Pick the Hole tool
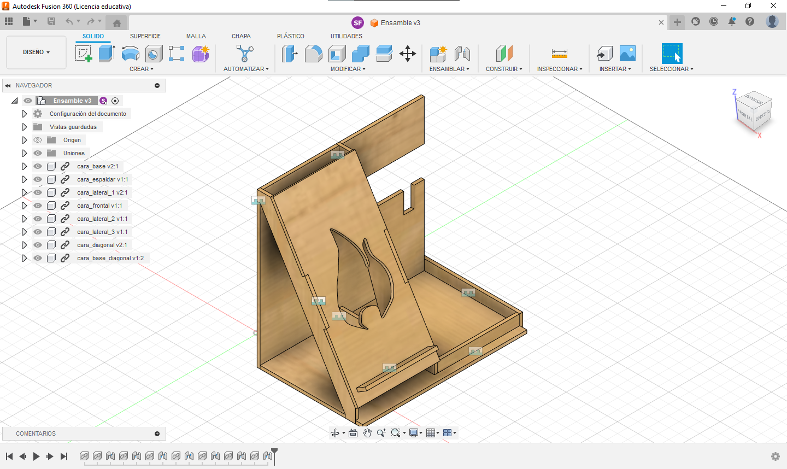Viewport: 787px width, 469px height. tap(154, 54)
